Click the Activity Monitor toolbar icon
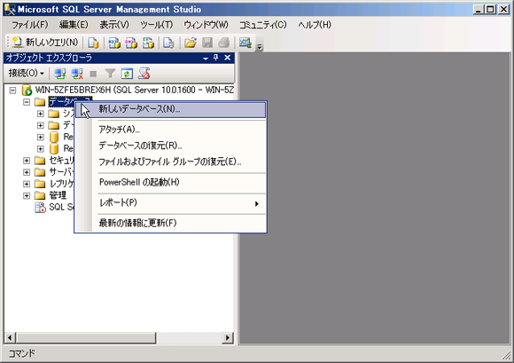The height and width of the screenshot is (363, 514). 245,43
